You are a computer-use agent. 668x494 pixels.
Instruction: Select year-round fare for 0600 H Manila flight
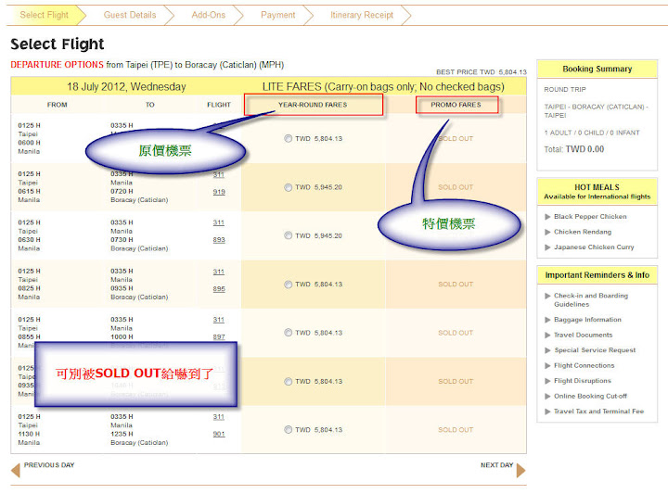coord(289,138)
